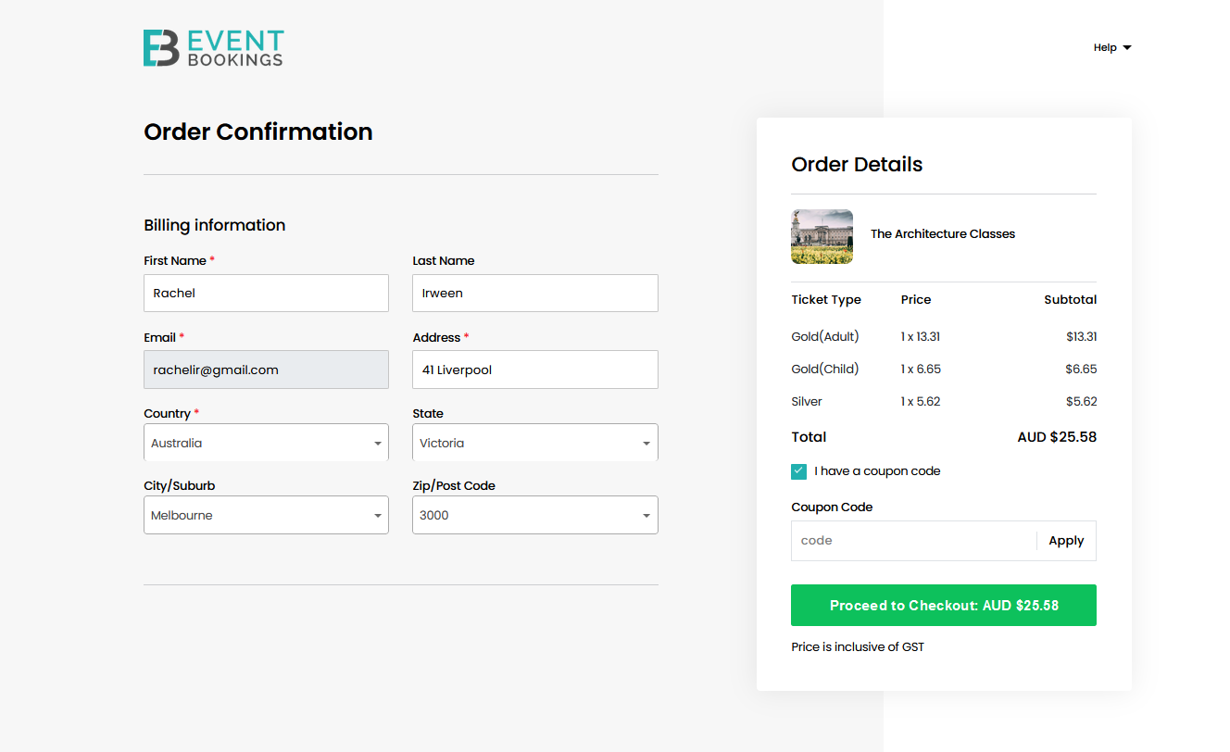Image resolution: width=1230 pixels, height=752 pixels.
Task: Click the Address field containing 41 Liverpool
Action: [535, 370]
